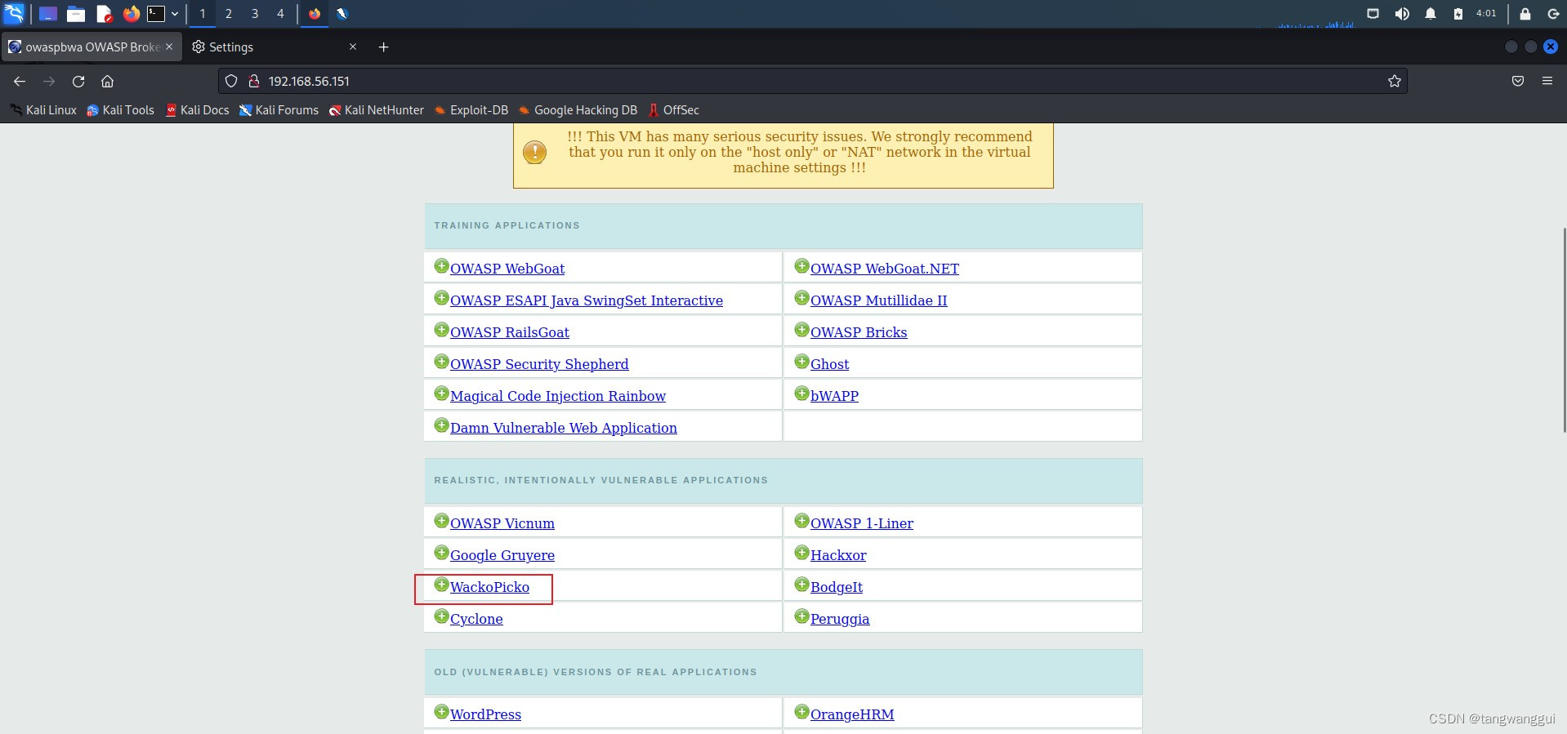Open notifications bell in tray
This screenshot has width=1567, height=734.
pyautogui.click(x=1431, y=14)
